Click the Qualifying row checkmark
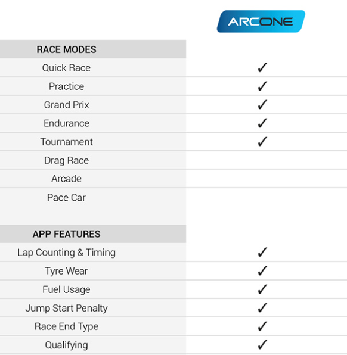347x355 pixels. pyautogui.click(x=262, y=345)
